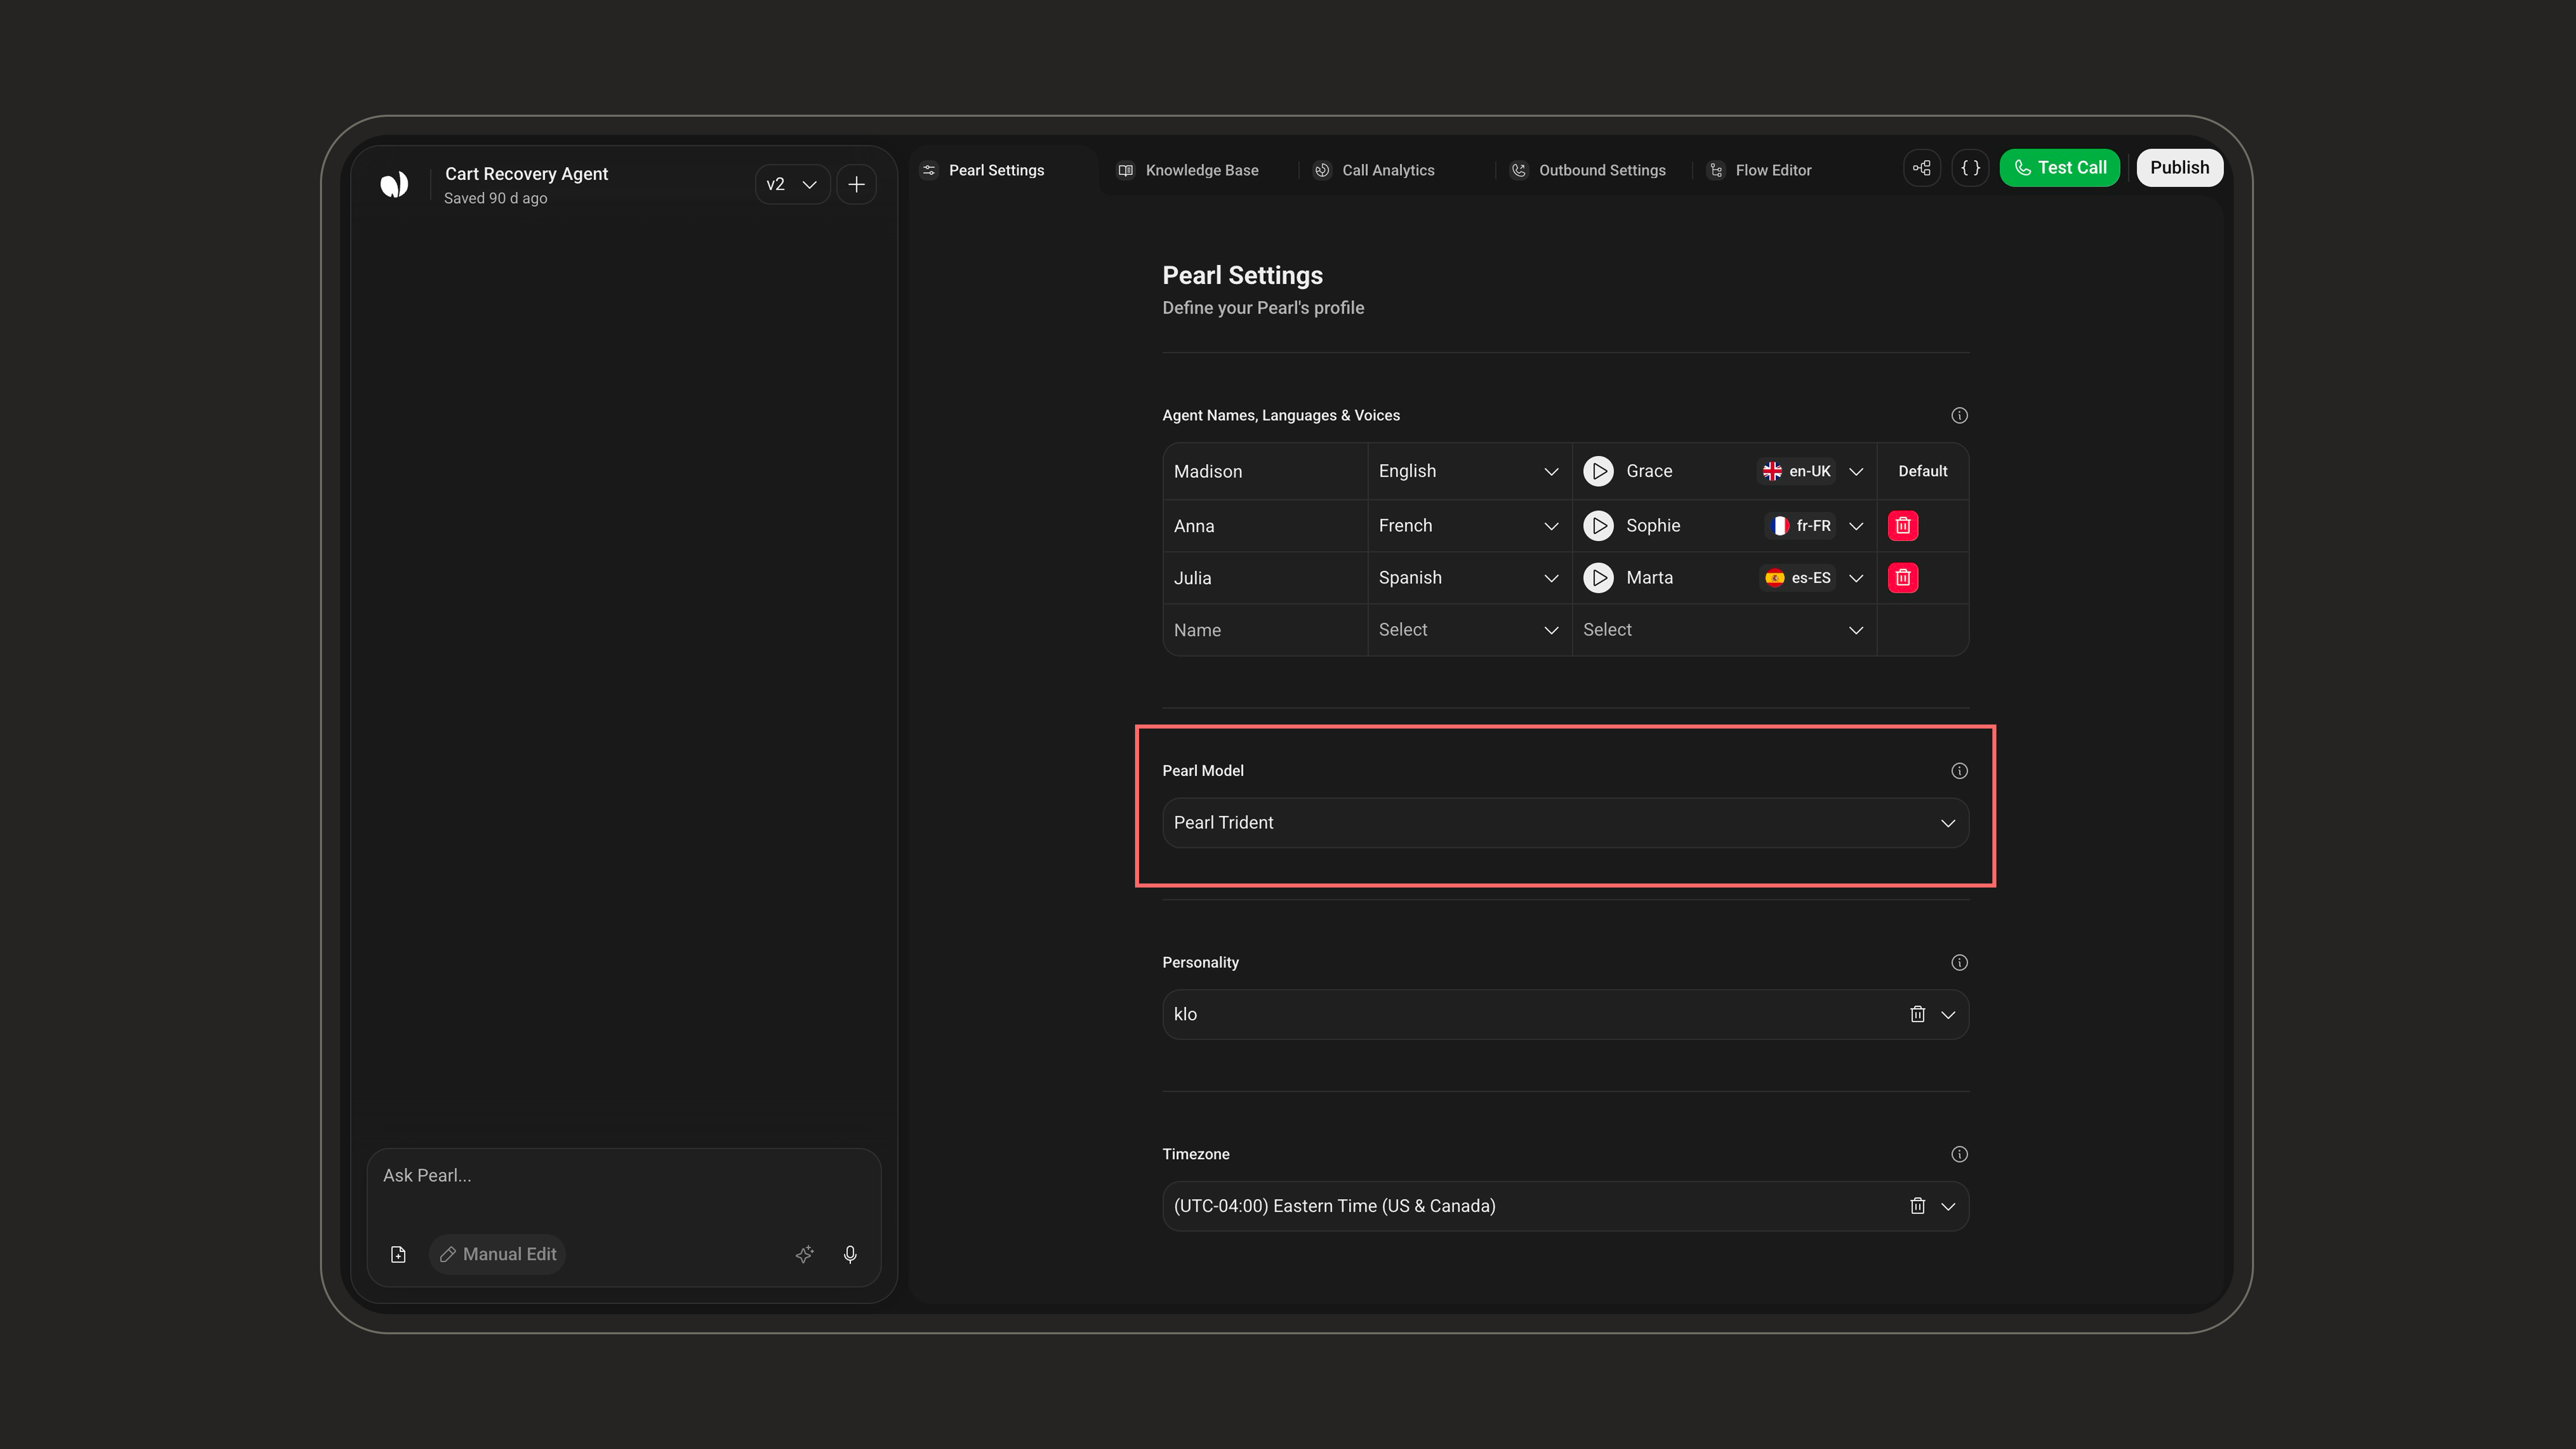Viewport: 2576px width, 1449px height.
Task: Clear the Eastern Time timezone with trash icon
Action: click(x=1917, y=1206)
